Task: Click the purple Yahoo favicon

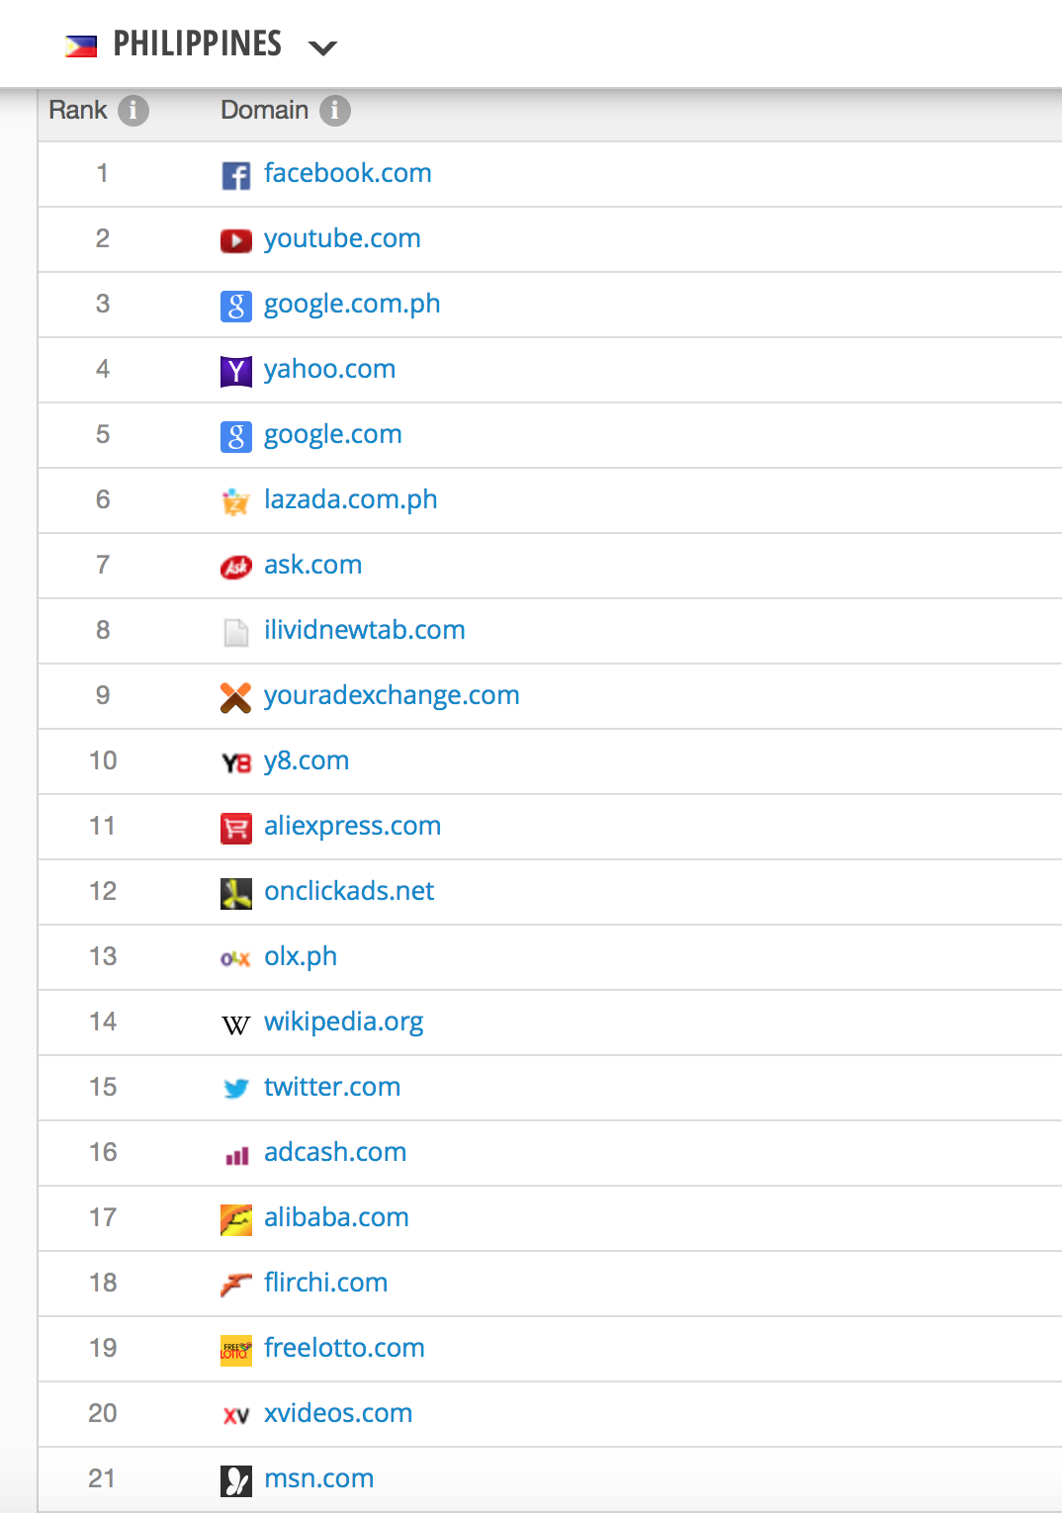Action: [235, 371]
